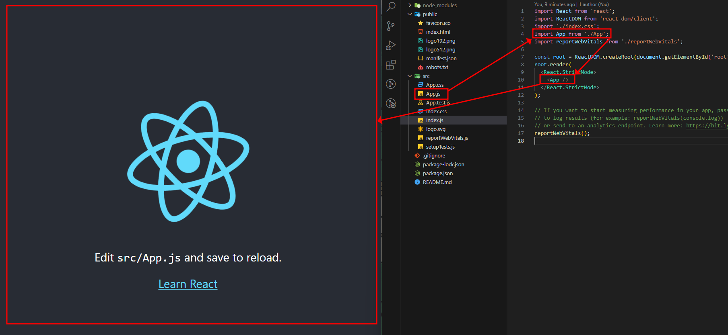Open the Source Control view
Image resolution: width=728 pixels, height=335 pixels.
pos(391,26)
